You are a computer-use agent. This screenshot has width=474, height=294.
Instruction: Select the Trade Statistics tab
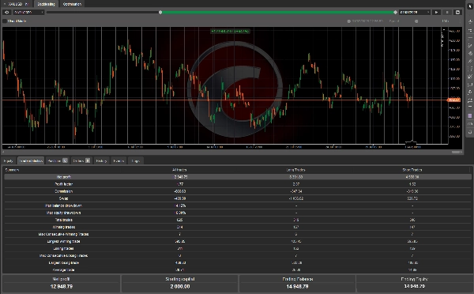pos(31,161)
